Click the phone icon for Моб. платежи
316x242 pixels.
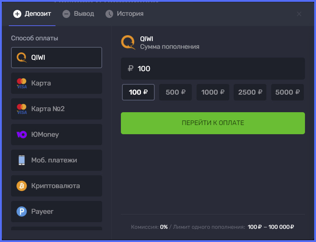(x=22, y=160)
